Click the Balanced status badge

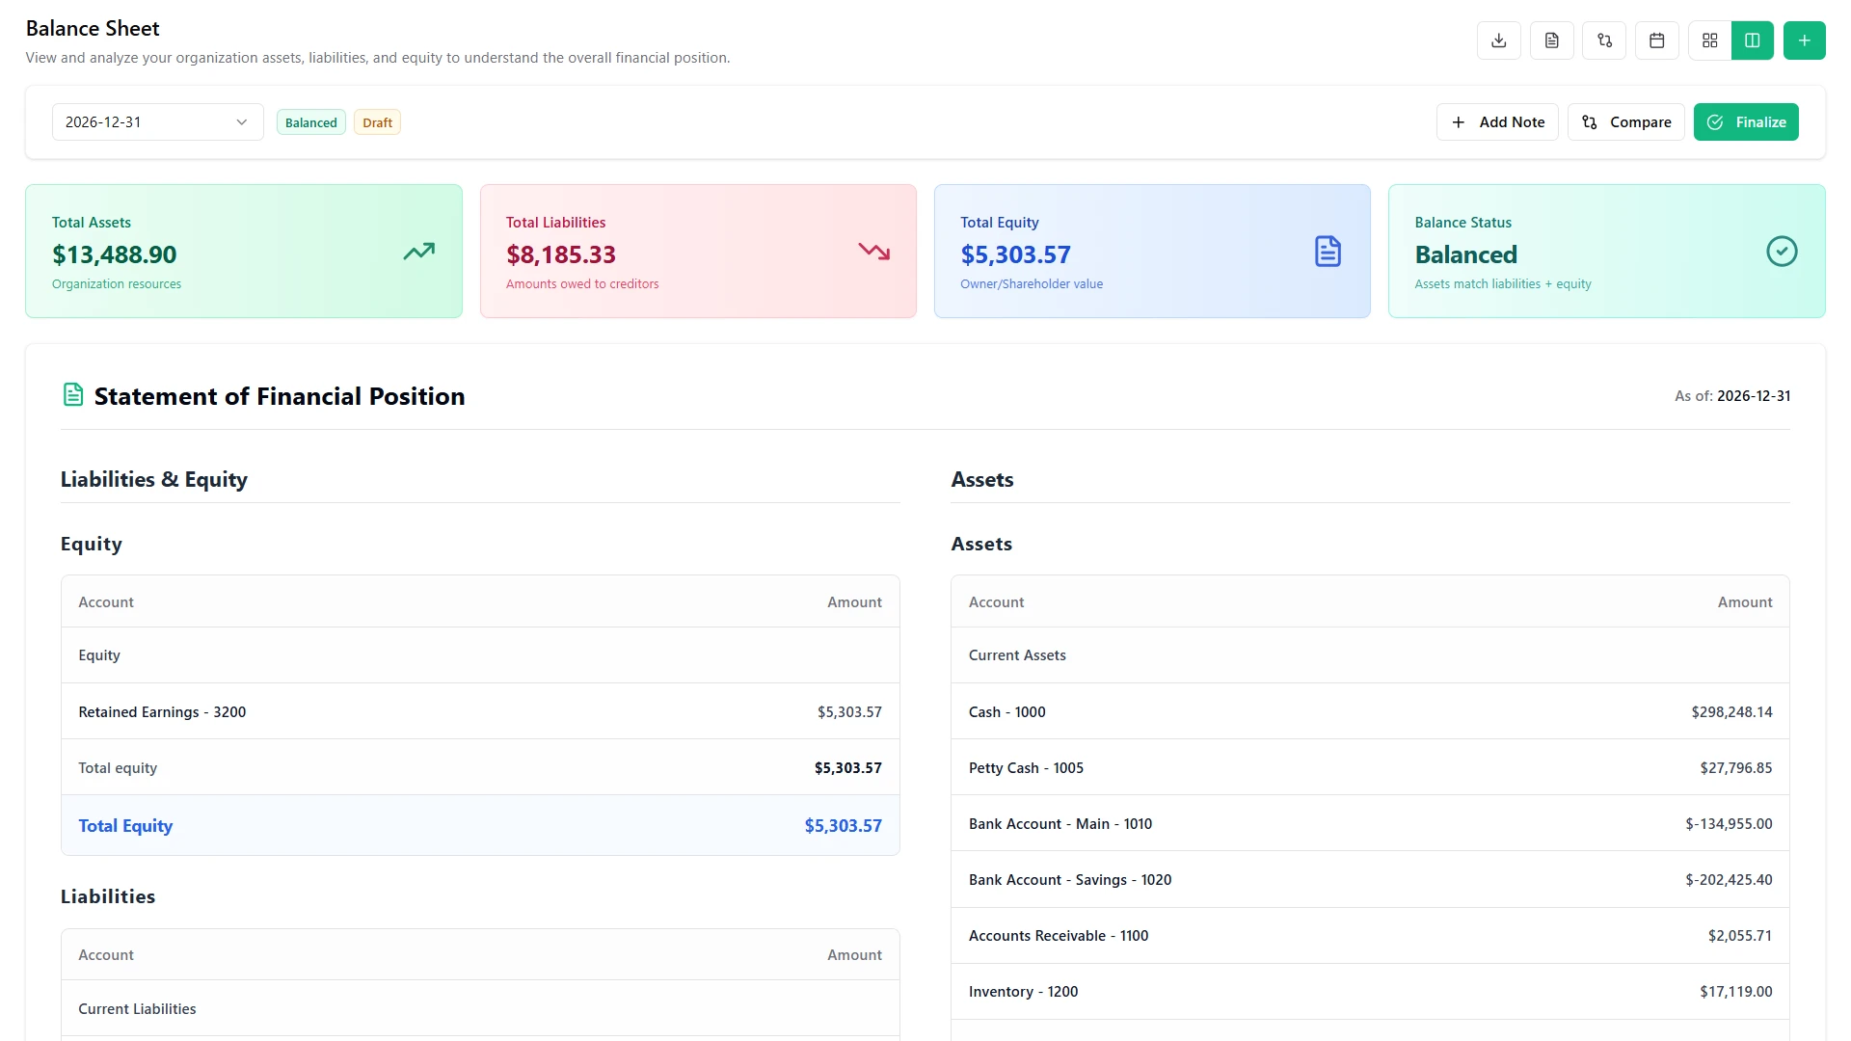tap(311, 122)
